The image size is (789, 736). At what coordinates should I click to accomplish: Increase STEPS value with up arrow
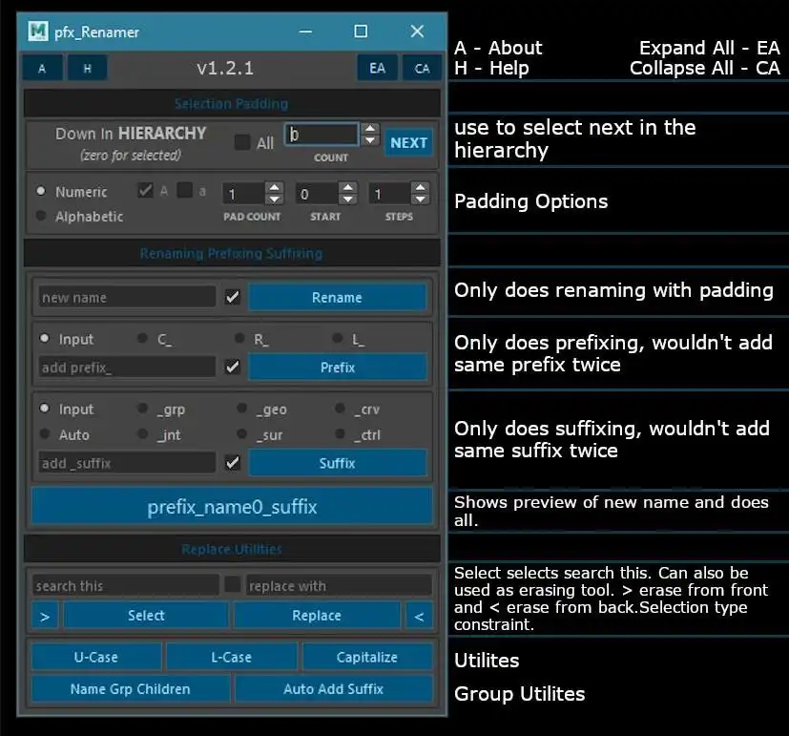point(420,188)
